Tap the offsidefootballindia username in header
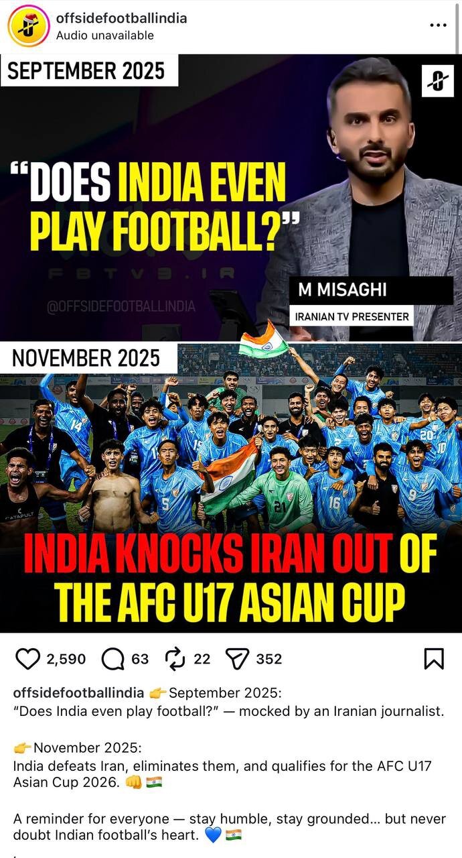Screen dimensions: 462x858 (x=122, y=18)
